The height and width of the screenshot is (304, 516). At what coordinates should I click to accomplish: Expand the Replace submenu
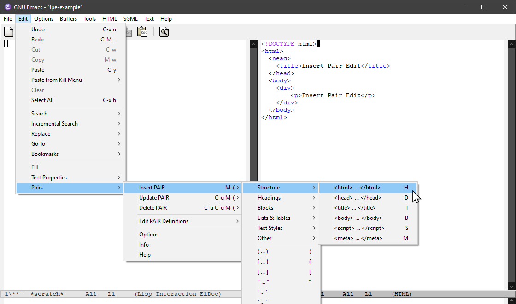click(70, 134)
